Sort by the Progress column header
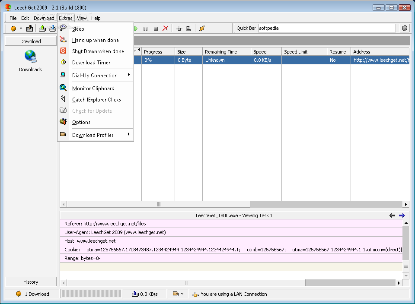 (x=158, y=52)
